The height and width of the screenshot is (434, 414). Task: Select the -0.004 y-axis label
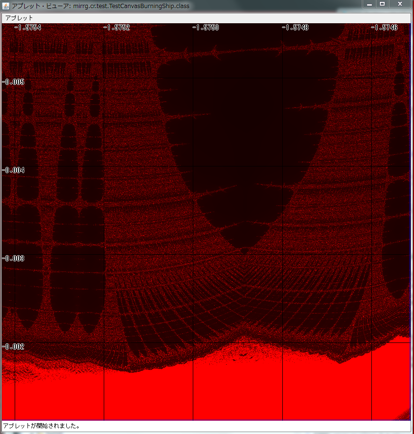pos(13,170)
